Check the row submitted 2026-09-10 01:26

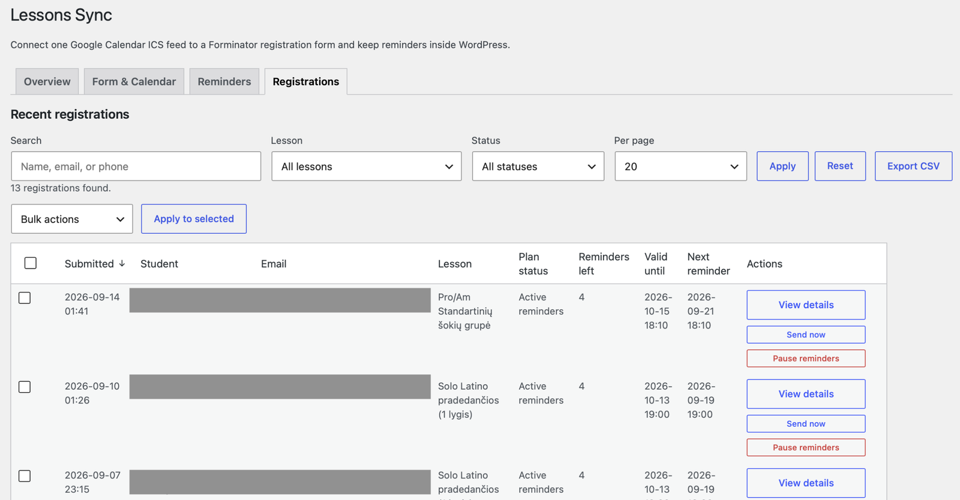click(25, 387)
